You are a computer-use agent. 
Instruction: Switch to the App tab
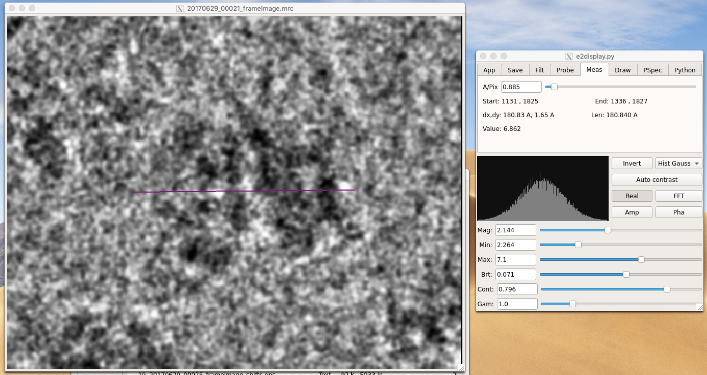[x=489, y=70]
